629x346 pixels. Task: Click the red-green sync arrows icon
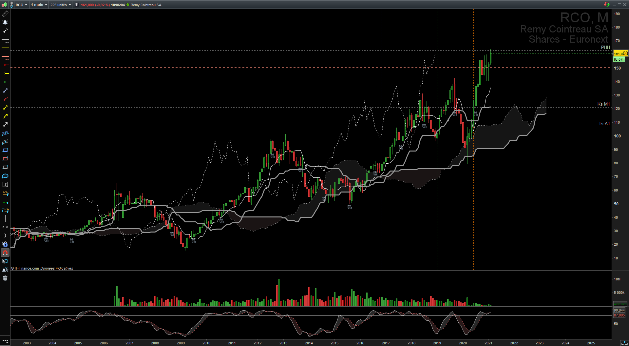pyautogui.click(x=607, y=4)
